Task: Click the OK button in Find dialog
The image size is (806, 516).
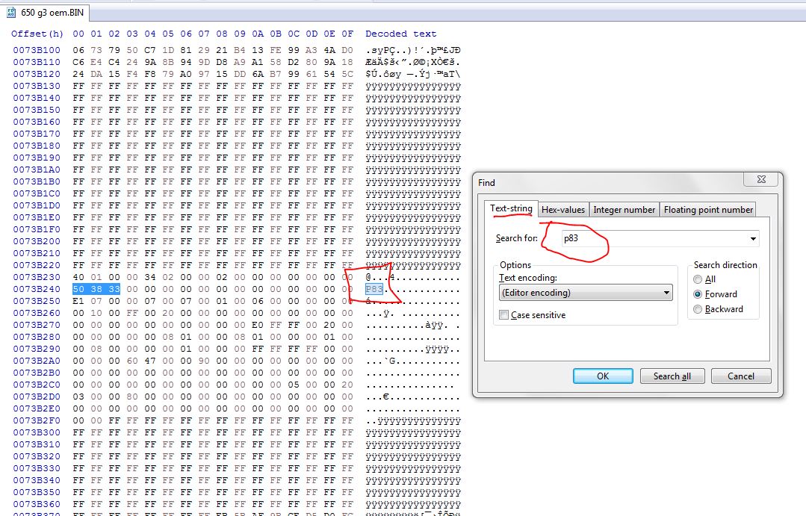Action: (x=603, y=376)
